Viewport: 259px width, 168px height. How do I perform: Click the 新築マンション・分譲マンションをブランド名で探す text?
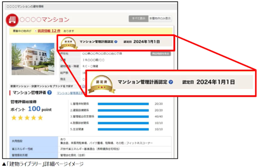(x=42, y=86)
